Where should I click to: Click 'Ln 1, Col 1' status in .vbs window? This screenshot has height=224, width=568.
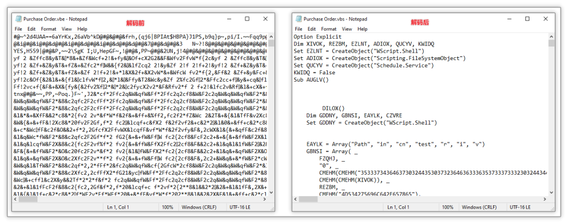tap(398, 208)
